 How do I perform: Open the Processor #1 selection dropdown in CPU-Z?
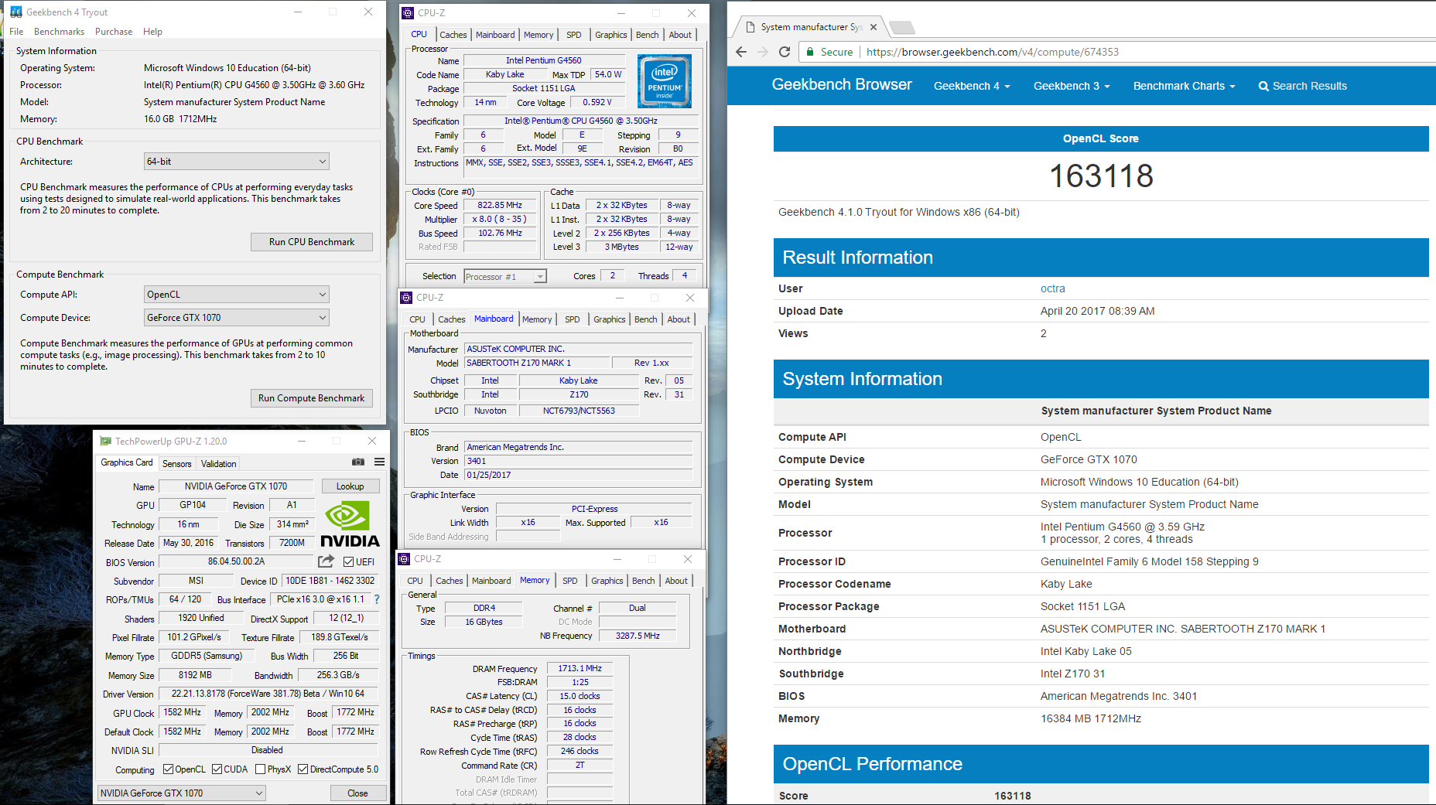click(505, 277)
